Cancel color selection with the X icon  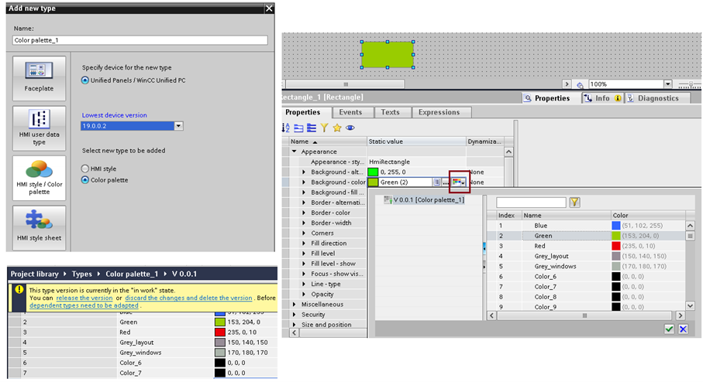[683, 329]
